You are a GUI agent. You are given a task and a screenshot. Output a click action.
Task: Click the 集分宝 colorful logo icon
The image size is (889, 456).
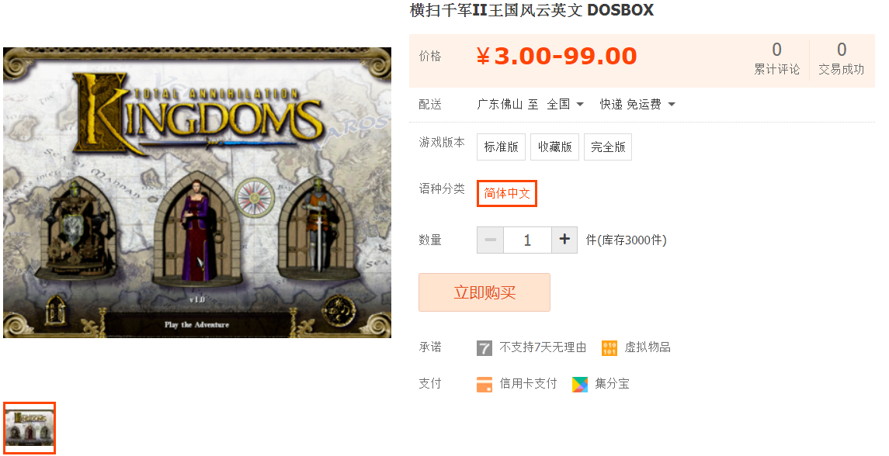[x=579, y=384]
